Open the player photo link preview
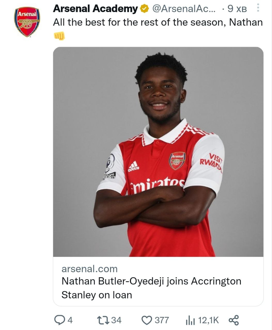The width and height of the screenshot is (272, 330). 158,152
